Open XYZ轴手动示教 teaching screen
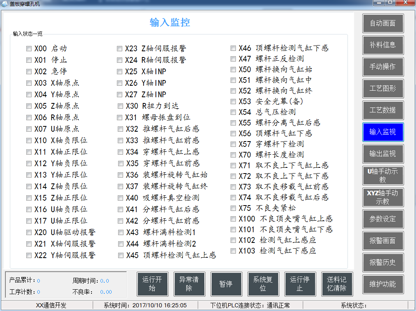This screenshot has height=311, width=416. tap(383, 197)
